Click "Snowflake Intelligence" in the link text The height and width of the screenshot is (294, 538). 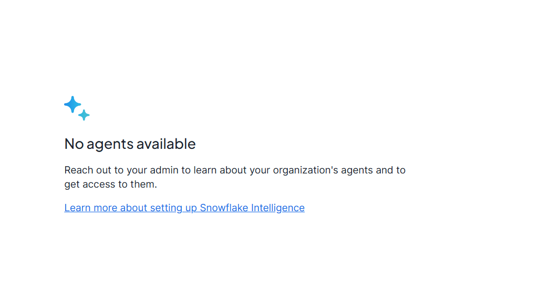point(252,208)
